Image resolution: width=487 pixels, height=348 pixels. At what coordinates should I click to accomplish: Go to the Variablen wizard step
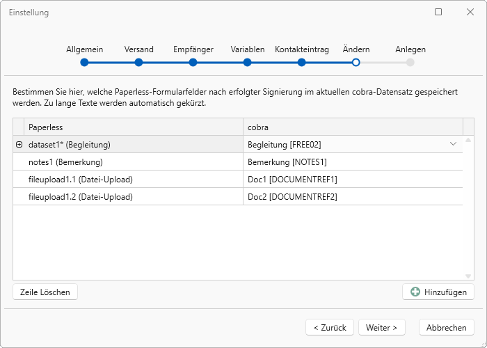(247, 63)
